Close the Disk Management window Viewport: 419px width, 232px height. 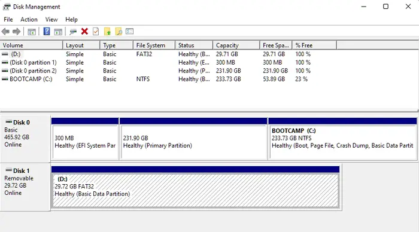click(408, 7)
